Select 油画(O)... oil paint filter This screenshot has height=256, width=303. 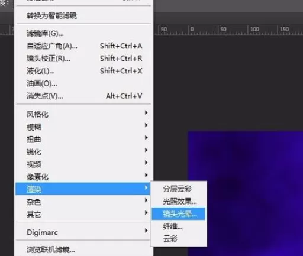coord(83,83)
